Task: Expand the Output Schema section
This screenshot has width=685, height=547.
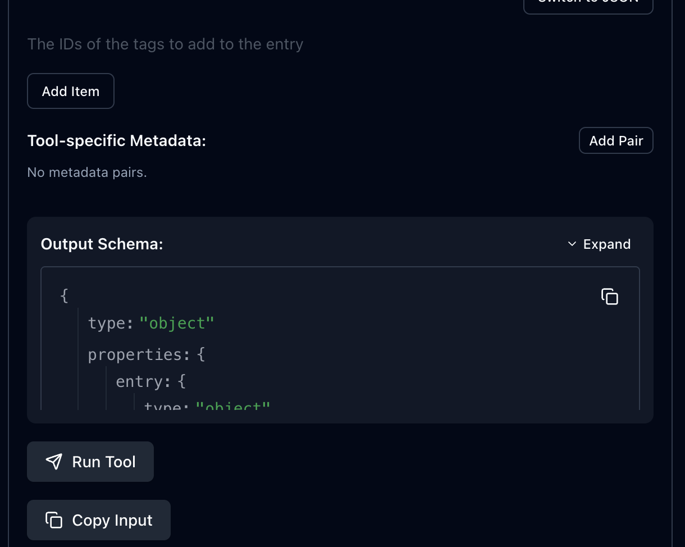Action: [599, 244]
